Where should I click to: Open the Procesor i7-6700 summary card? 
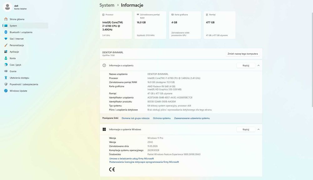click(x=116, y=25)
